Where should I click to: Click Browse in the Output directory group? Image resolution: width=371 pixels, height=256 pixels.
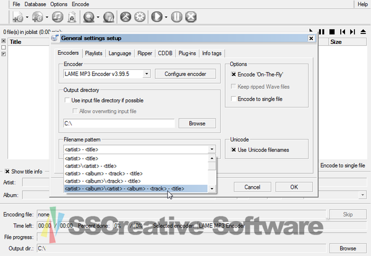[x=197, y=123]
